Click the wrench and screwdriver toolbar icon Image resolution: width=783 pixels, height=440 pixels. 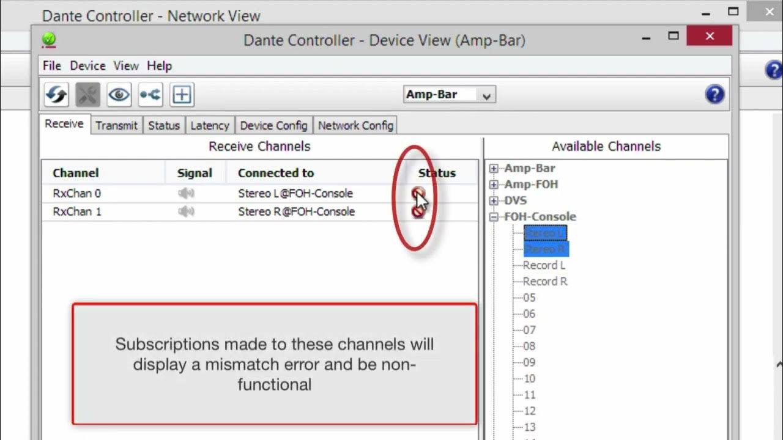click(87, 95)
